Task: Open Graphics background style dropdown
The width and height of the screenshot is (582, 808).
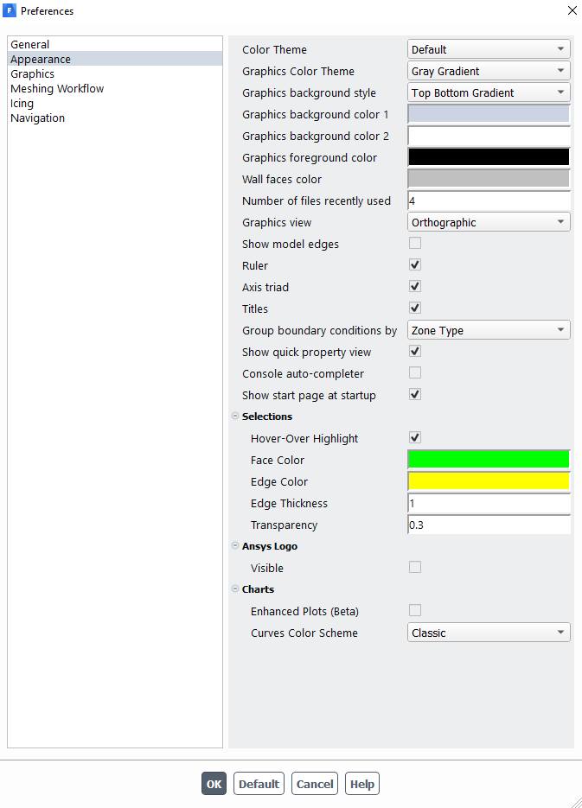Action: [x=489, y=92]
